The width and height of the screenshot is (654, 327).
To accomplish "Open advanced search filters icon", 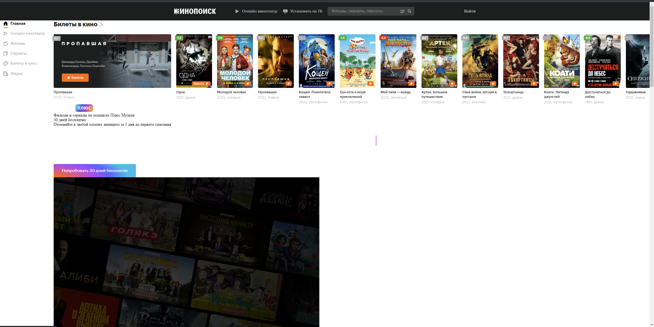I will (x=402, y=11).
